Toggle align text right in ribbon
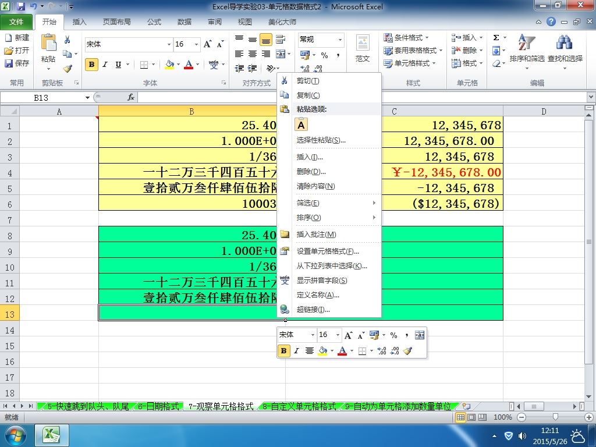Image resolution: width=596 pixels, height=447 pixels. [x=265, y=54]
